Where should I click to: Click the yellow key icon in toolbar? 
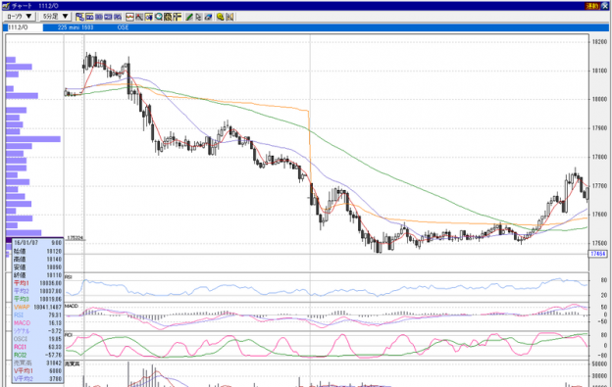[x=220, y=17]
